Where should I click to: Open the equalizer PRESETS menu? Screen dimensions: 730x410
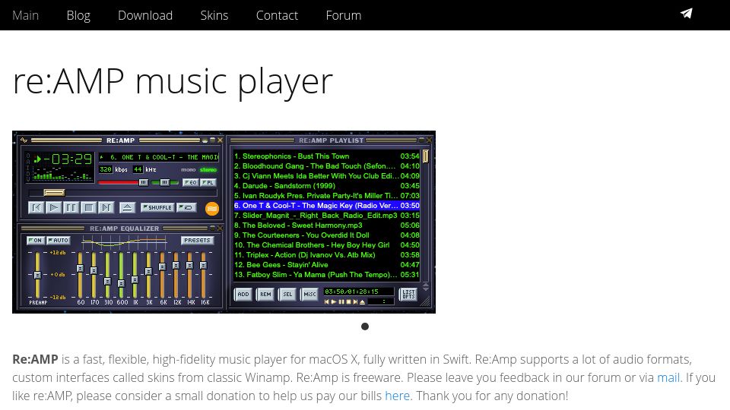pyautogui.click(x=197, y=241)
